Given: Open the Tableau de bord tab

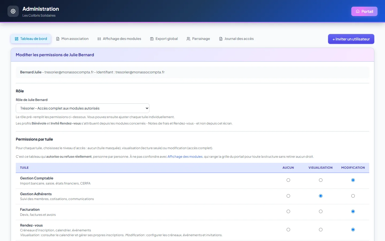Looking at the screenshot, I should (31, 39).
